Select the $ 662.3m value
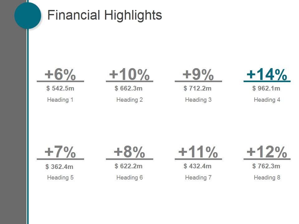Image resolution: width=299 pixels, height=224 pixels. click(x=129, y=88)
